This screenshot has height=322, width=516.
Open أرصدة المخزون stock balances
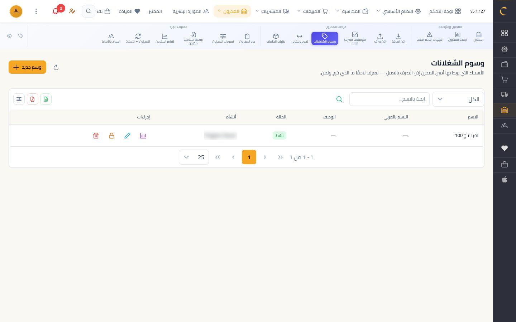pos(458,37)
